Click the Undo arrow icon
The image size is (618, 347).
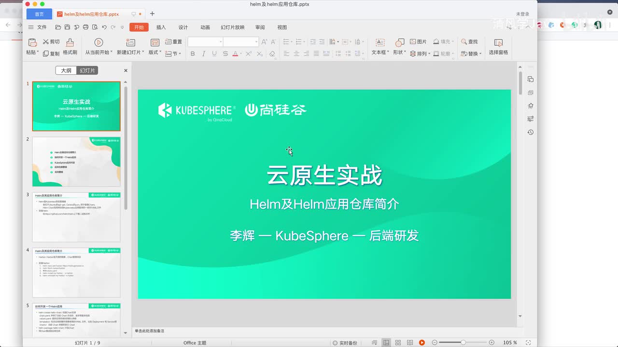click(x=104, y=27)
